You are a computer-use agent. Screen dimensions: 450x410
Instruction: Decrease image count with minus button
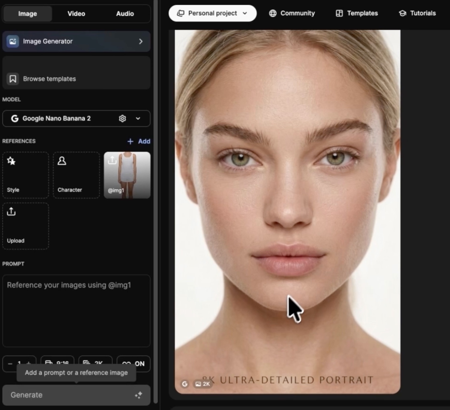pyautogui.click(x=10, y=363)
